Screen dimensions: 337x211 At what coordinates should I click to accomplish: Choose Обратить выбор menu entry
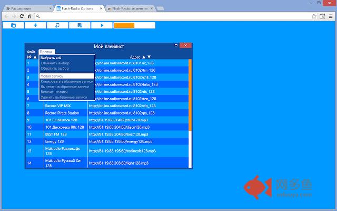(67, 69)
